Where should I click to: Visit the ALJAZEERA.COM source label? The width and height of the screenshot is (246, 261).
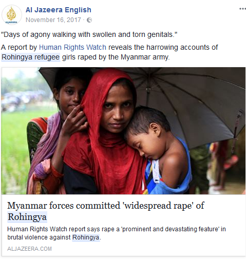click(29, 249)
